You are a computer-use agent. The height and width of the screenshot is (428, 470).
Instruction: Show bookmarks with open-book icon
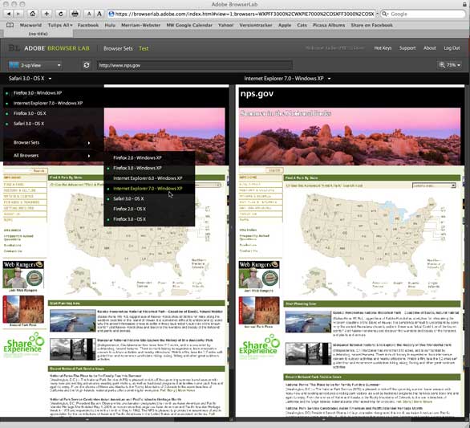point(10,25)
